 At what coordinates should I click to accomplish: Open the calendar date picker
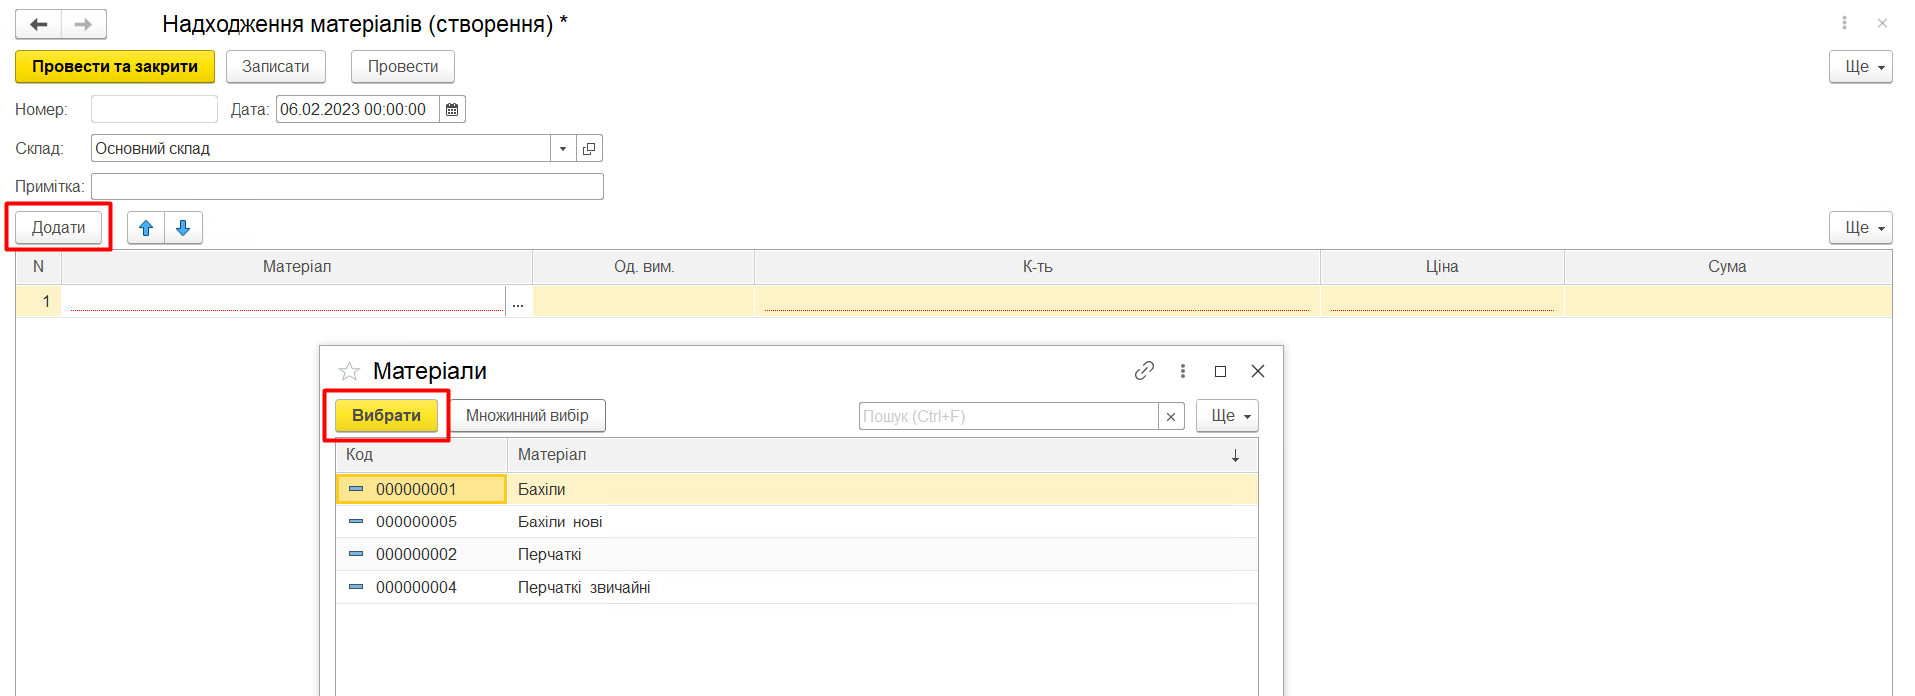coord(452,110)
